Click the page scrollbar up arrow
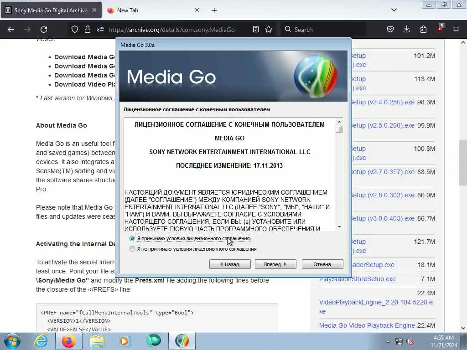The image size is (467, 350). [463, 42]
